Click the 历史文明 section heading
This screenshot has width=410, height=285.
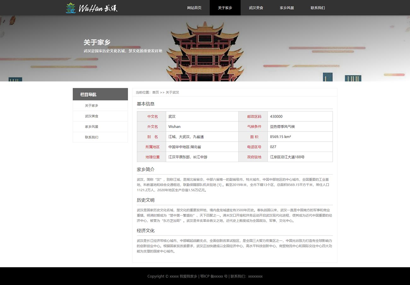coord(146,200)
